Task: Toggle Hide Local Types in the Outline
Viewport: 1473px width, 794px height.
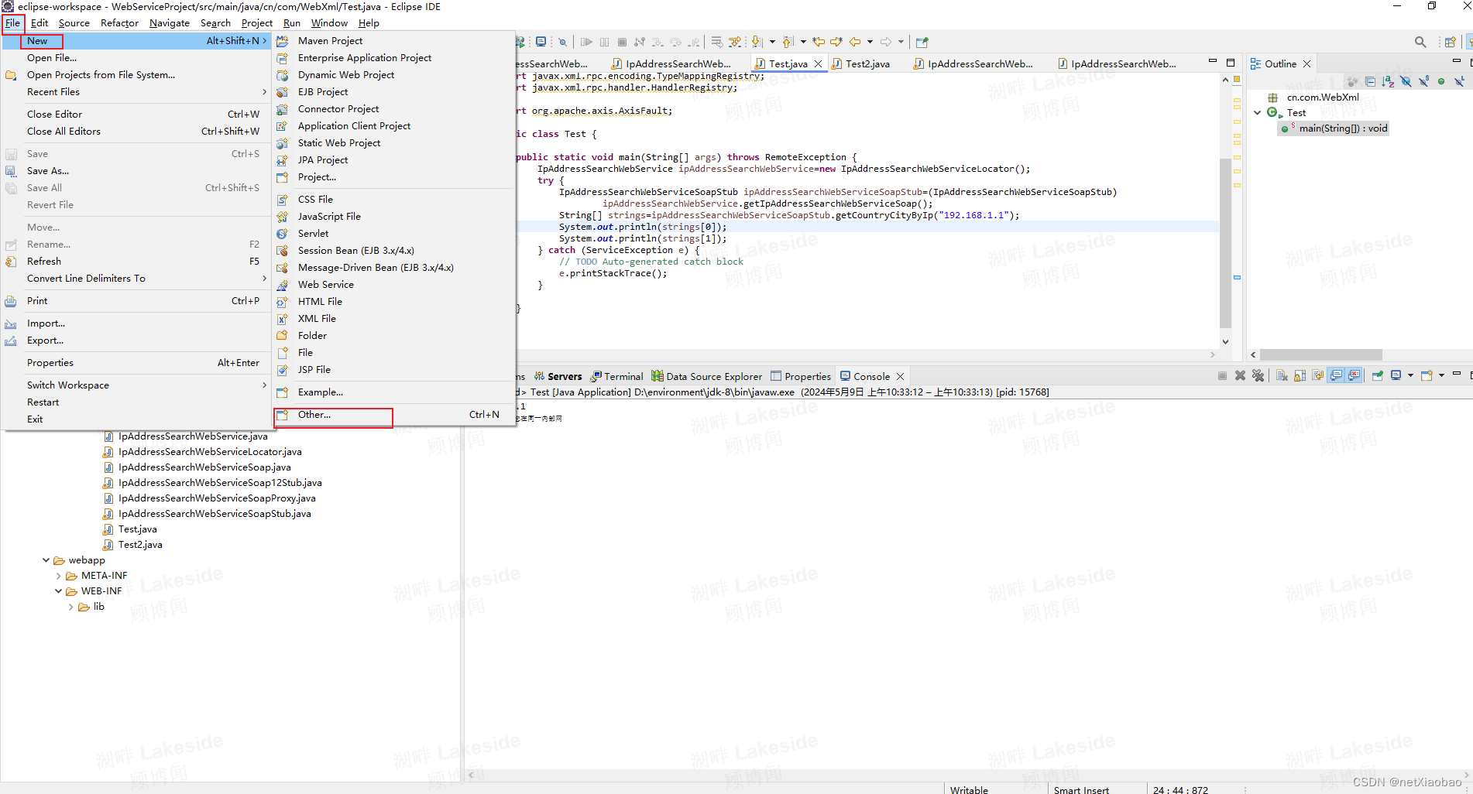Action: point(1458,81)
